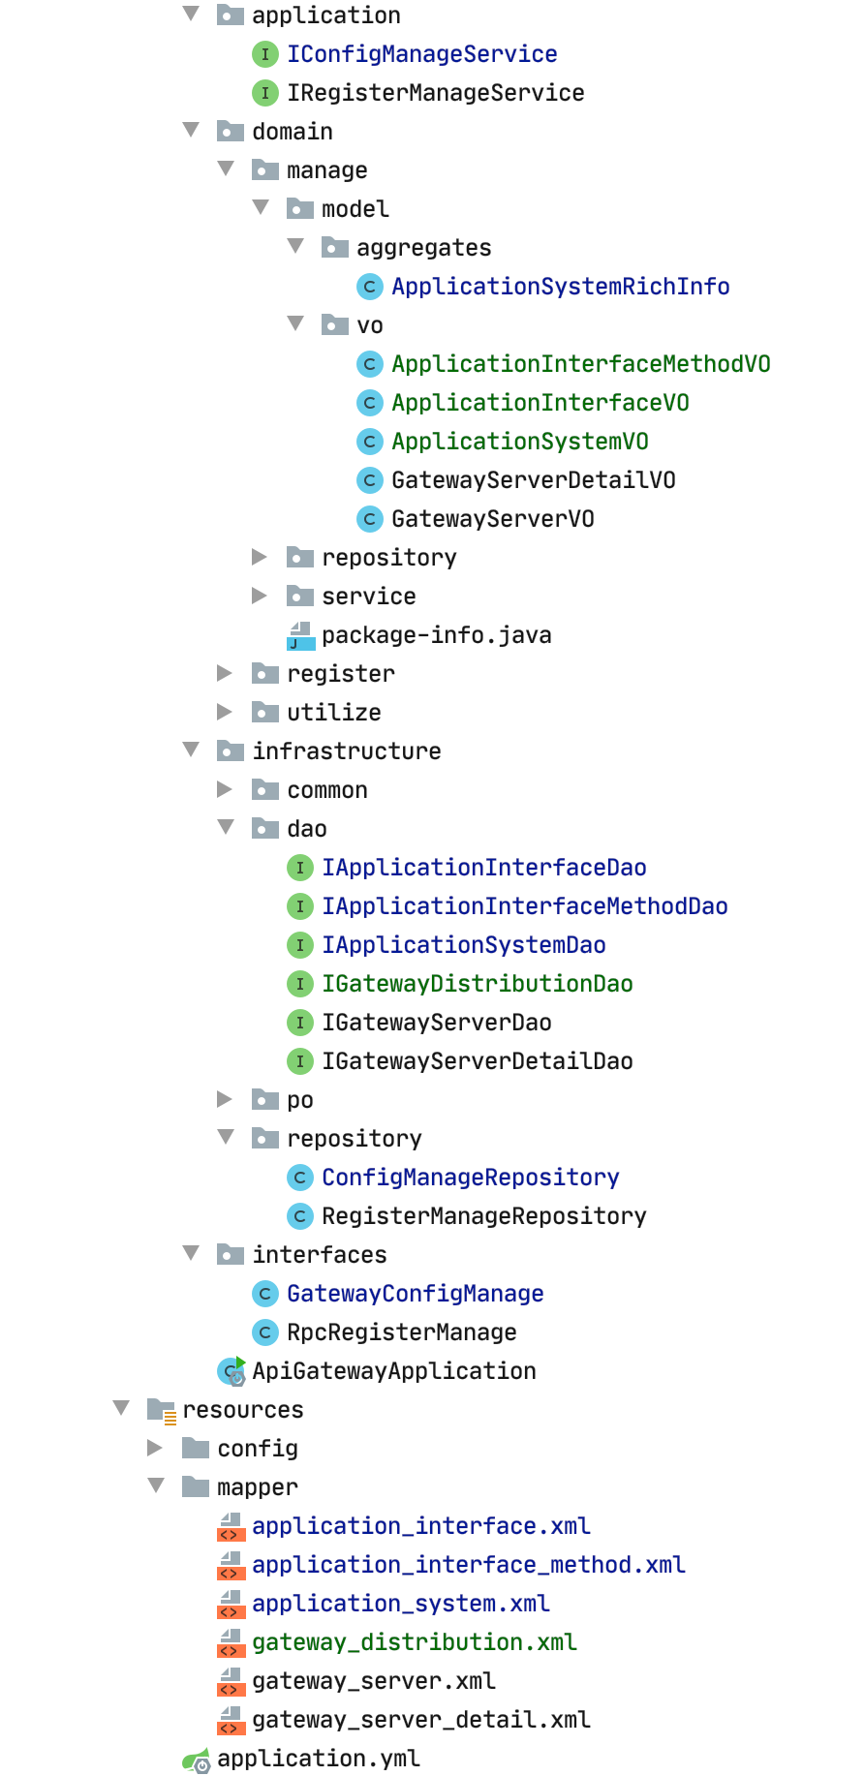Collapse the mapper folder arrow
The height and width of the screenshot is (1776, 864).
pos(156,1486)
